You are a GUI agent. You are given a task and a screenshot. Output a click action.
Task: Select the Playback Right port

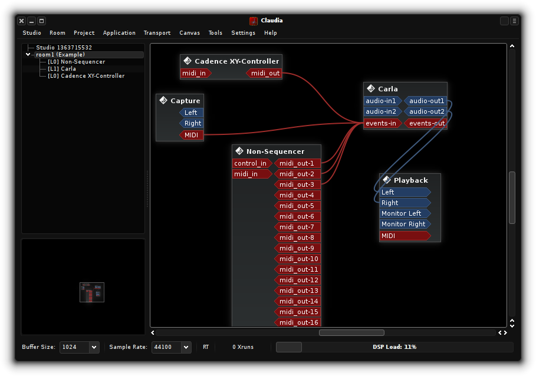pos(405,203)
